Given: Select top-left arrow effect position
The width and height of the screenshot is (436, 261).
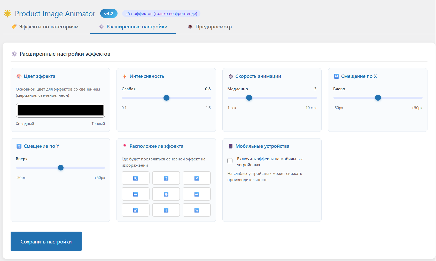Looking at the screenshot, I should click(135, 178).
